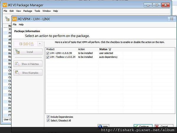Sort tasks by Product column header
The width and height of the screenshot is (177, 133).
click(50, 49)
